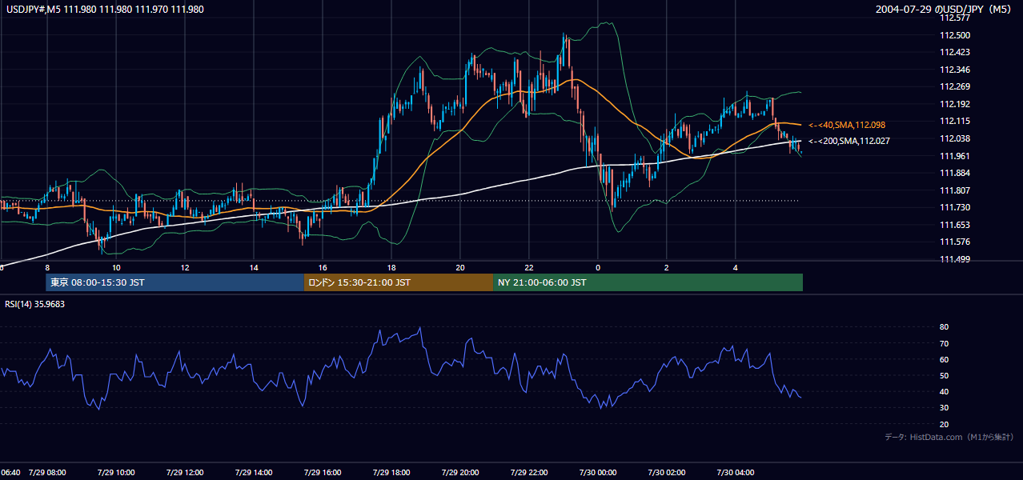Click hour label 14 under the price chart
The width and height of the screenshot is (1023, 480).
(254, 267)
